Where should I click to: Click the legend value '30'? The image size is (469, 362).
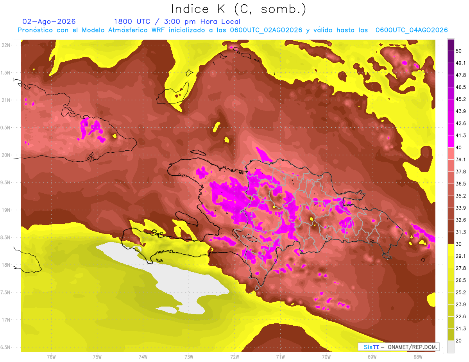click(x=459, y=244)
